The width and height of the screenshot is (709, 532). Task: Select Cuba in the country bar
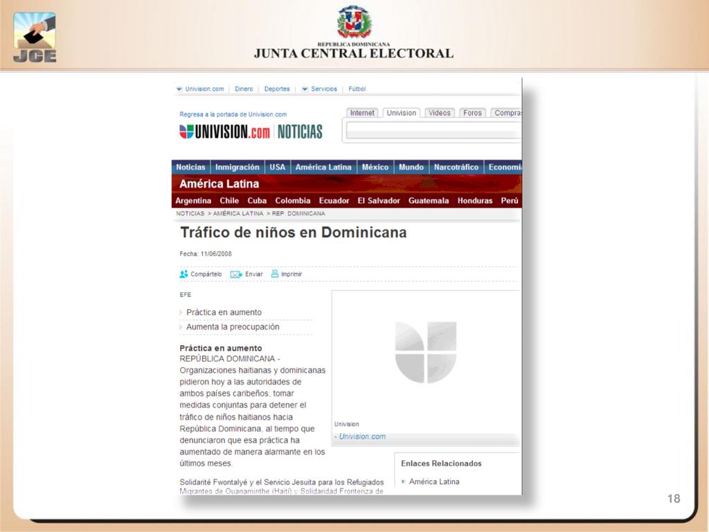pyautogui.click(x=257, y=200)
